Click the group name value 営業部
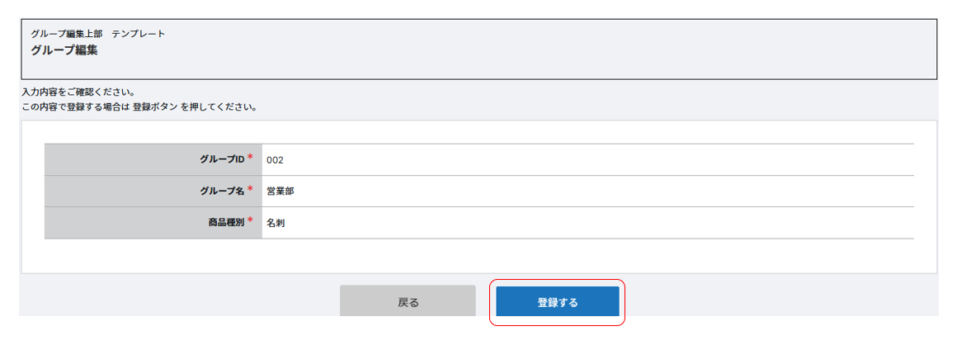The height and width of the screenshot is (350, 971). pyautogui.click(x=280, y=192)
